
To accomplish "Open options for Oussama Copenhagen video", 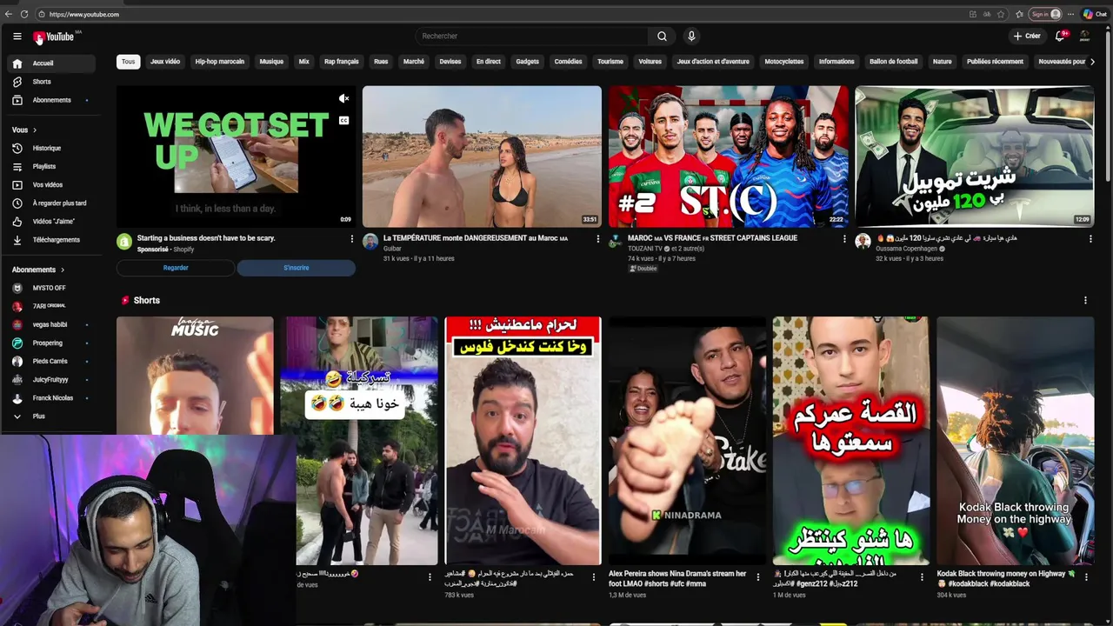I will pyautogui.click(x=1090, y=238).
